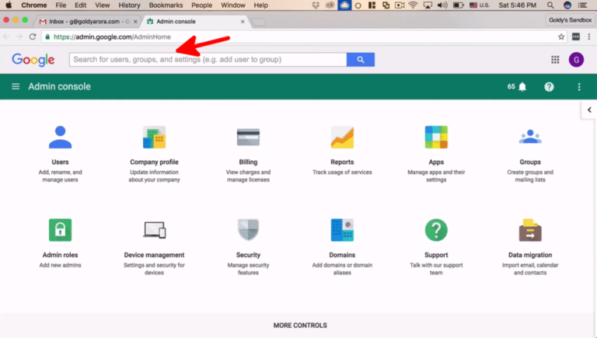Expand MORE CONTROLS at the bottom
Screen dimensions: 597x338
(300, 326)
